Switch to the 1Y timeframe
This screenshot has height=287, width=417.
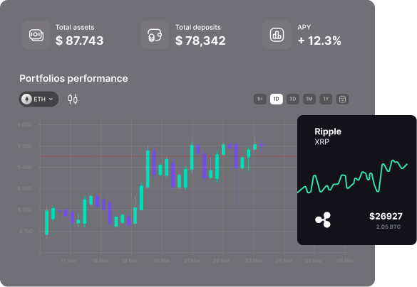(x=326, y=99)
